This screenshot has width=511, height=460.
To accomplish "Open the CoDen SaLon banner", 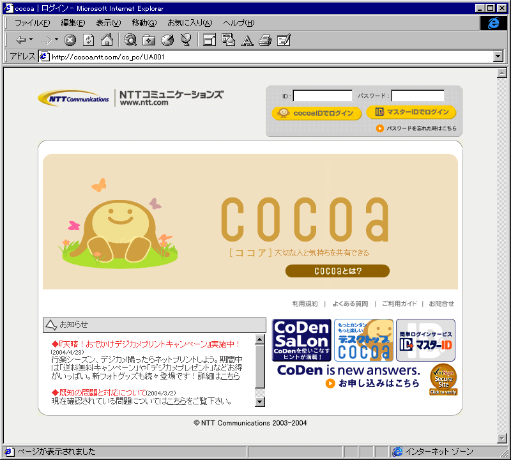I will 301,340.
